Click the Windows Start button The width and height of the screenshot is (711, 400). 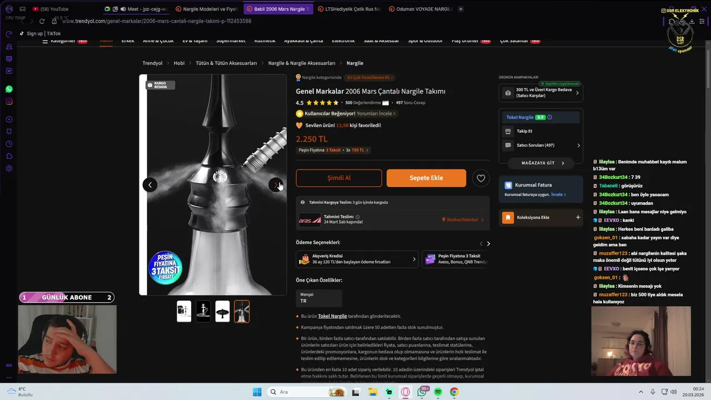(257, 392)
